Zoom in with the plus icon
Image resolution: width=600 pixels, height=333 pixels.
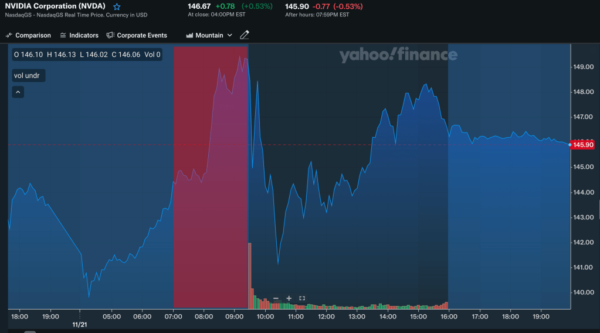click(289, 298)
